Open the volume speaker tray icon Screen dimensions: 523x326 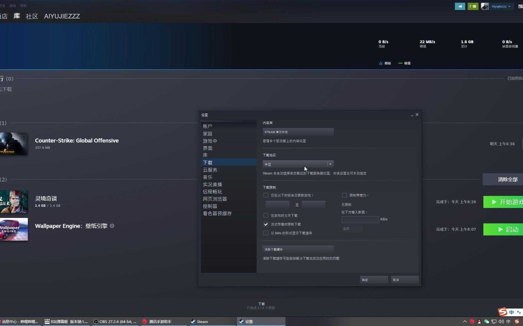pos(501,321)
